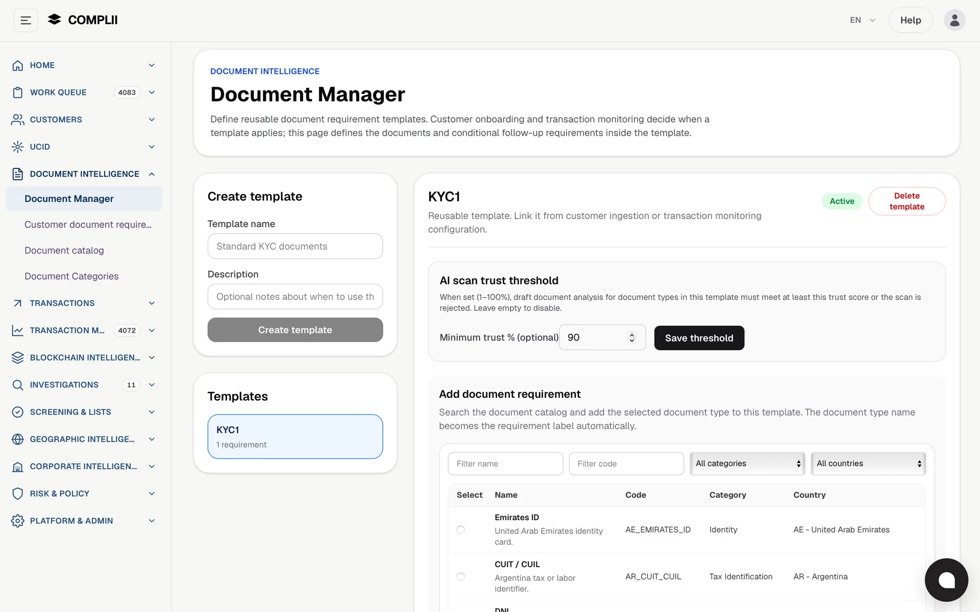Click the Active status badge
Image resolution: width=980 pixels, height=612 pixels.
[842, 201]
